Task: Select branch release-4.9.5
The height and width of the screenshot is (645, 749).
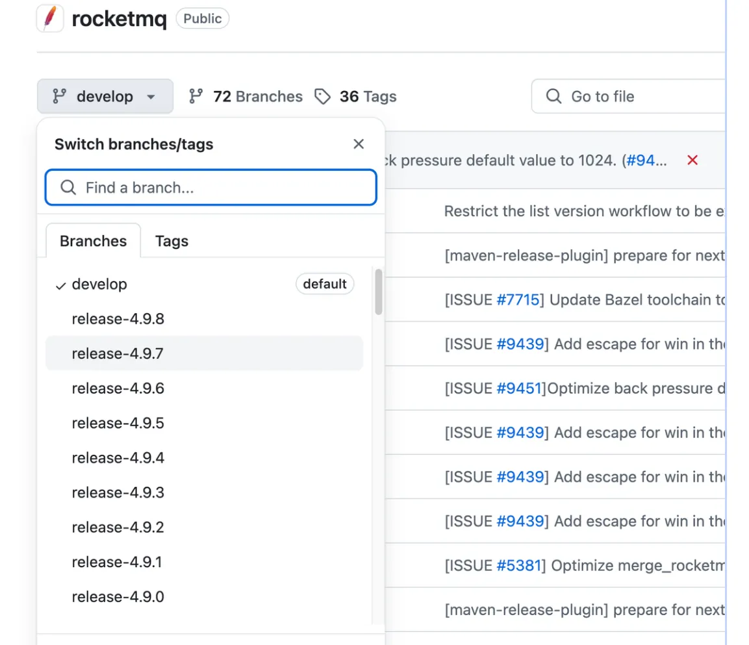Action: pos(205,423)
